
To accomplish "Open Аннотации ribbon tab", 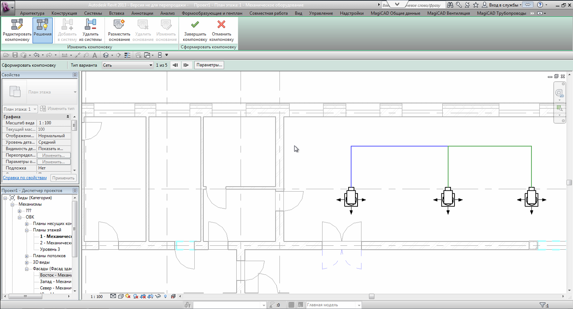I will tap(142, 13).
